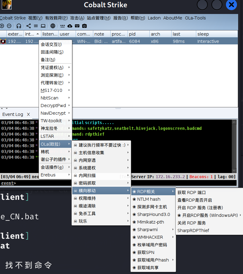
Task: Switch to session table view icon
Action: click(36, 26)
